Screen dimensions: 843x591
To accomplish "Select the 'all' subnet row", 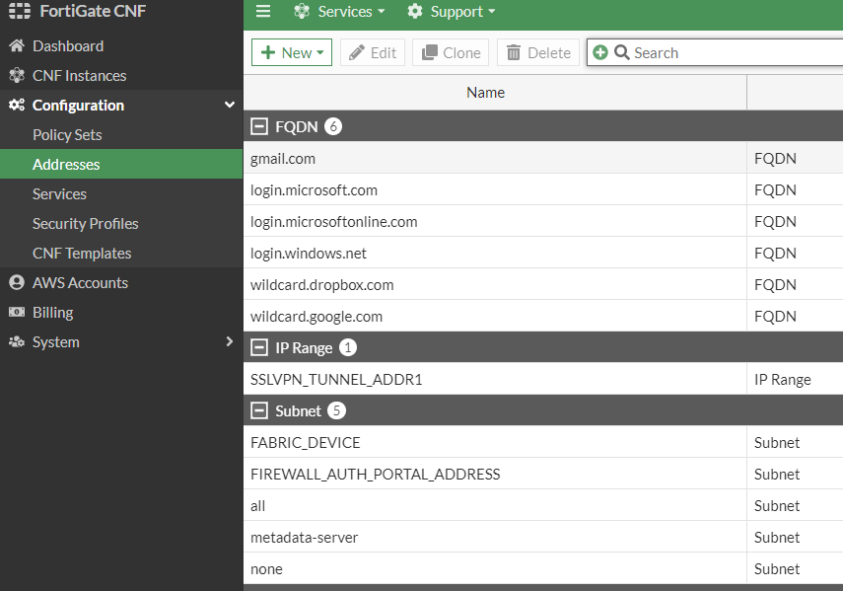I will coord(543,505).
